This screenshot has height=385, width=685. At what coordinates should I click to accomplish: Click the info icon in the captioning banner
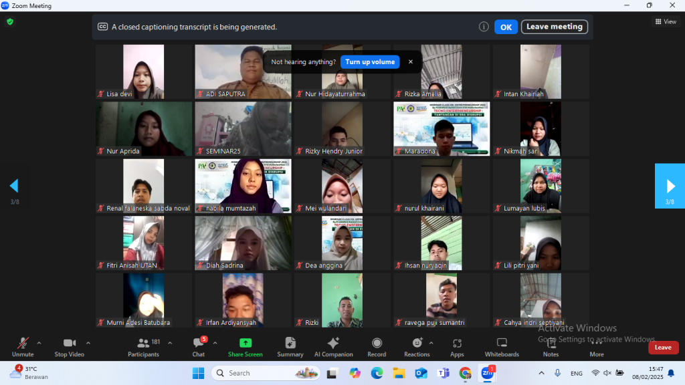click(484, 27)
